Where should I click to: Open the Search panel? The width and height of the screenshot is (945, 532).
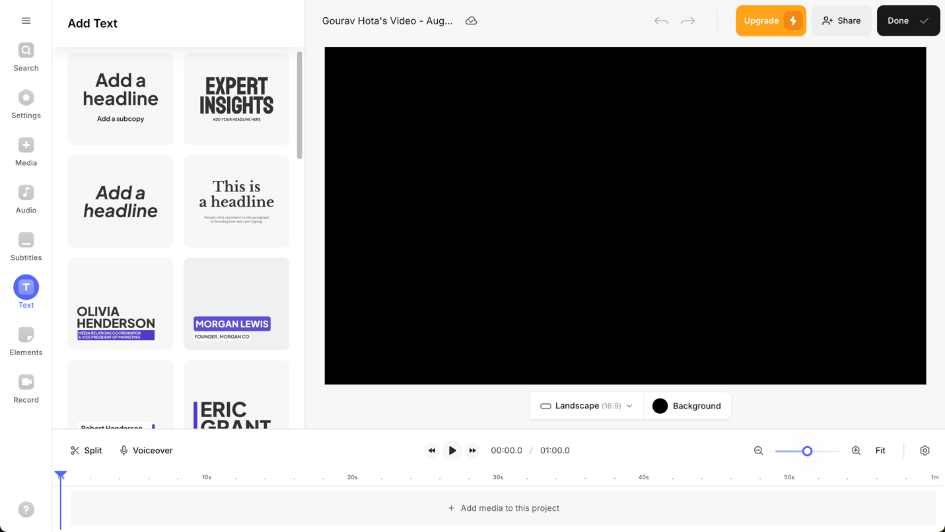(26, 57)
